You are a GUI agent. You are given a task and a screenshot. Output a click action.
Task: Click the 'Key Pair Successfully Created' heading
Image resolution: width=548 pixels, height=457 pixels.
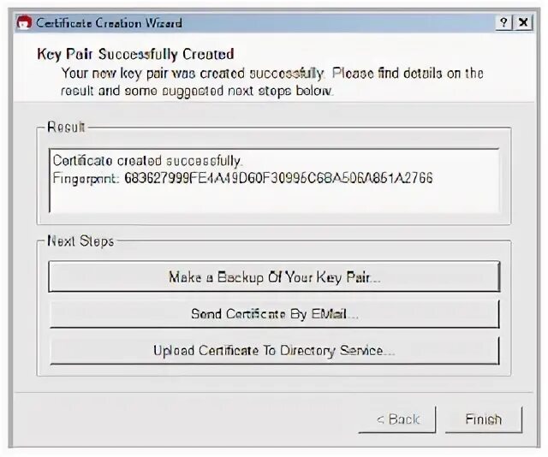point(135,54)
